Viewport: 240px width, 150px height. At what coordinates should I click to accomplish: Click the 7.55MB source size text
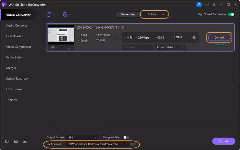[x=101, y=41]
